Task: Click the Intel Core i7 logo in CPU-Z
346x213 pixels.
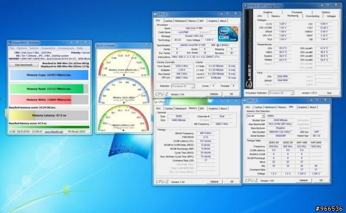Action: [228, 34]
